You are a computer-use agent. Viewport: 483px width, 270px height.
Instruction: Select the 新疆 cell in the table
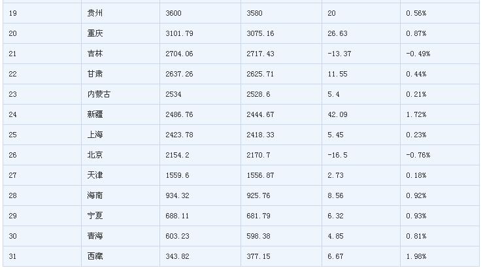click(x=95, y=114)
